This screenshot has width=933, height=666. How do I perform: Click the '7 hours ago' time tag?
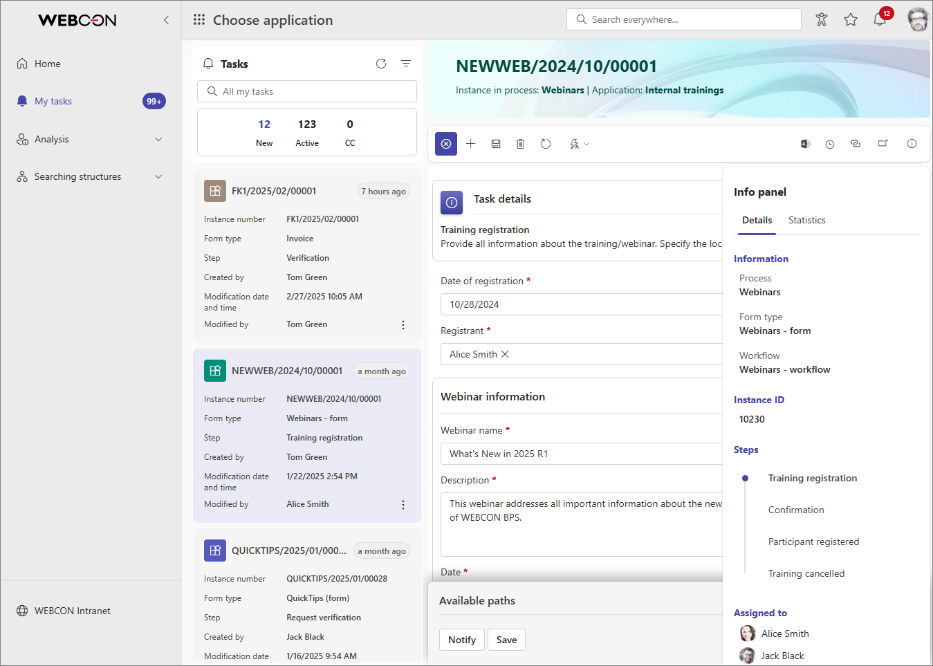(383, 192)
